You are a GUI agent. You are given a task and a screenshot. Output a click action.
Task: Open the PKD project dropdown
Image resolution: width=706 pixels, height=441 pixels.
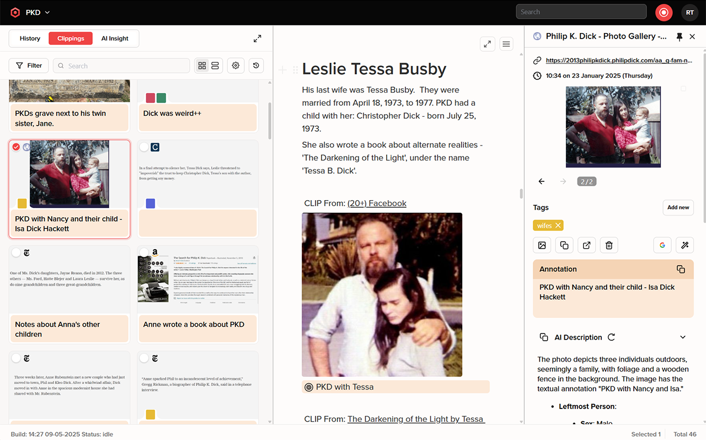[x=38, y=12]
